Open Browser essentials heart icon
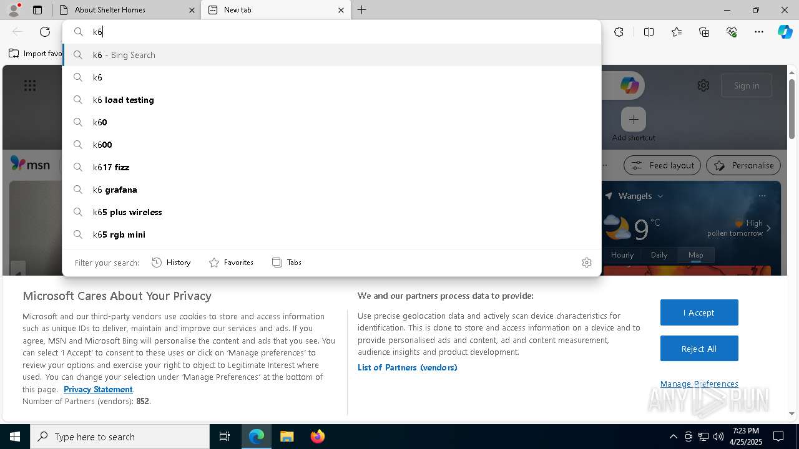The image size is (799, 449). [x=732, y=32]
